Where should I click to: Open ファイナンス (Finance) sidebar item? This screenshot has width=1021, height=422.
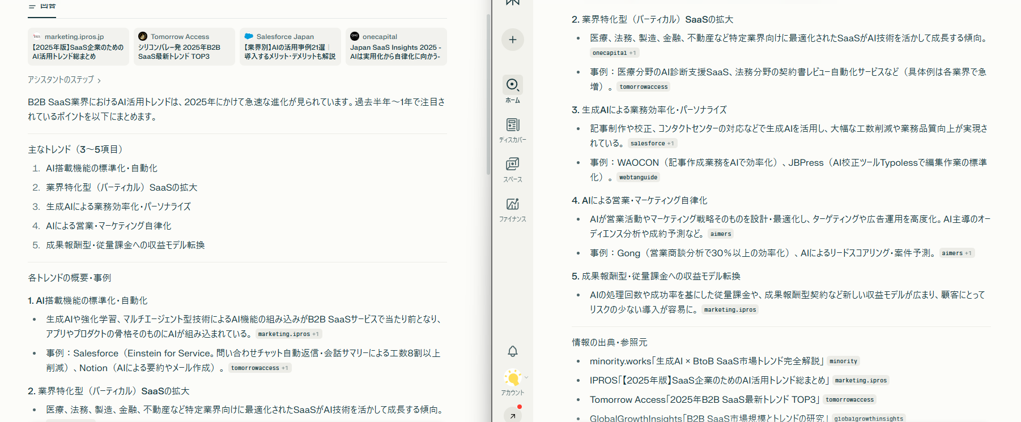tap(512, 209)
